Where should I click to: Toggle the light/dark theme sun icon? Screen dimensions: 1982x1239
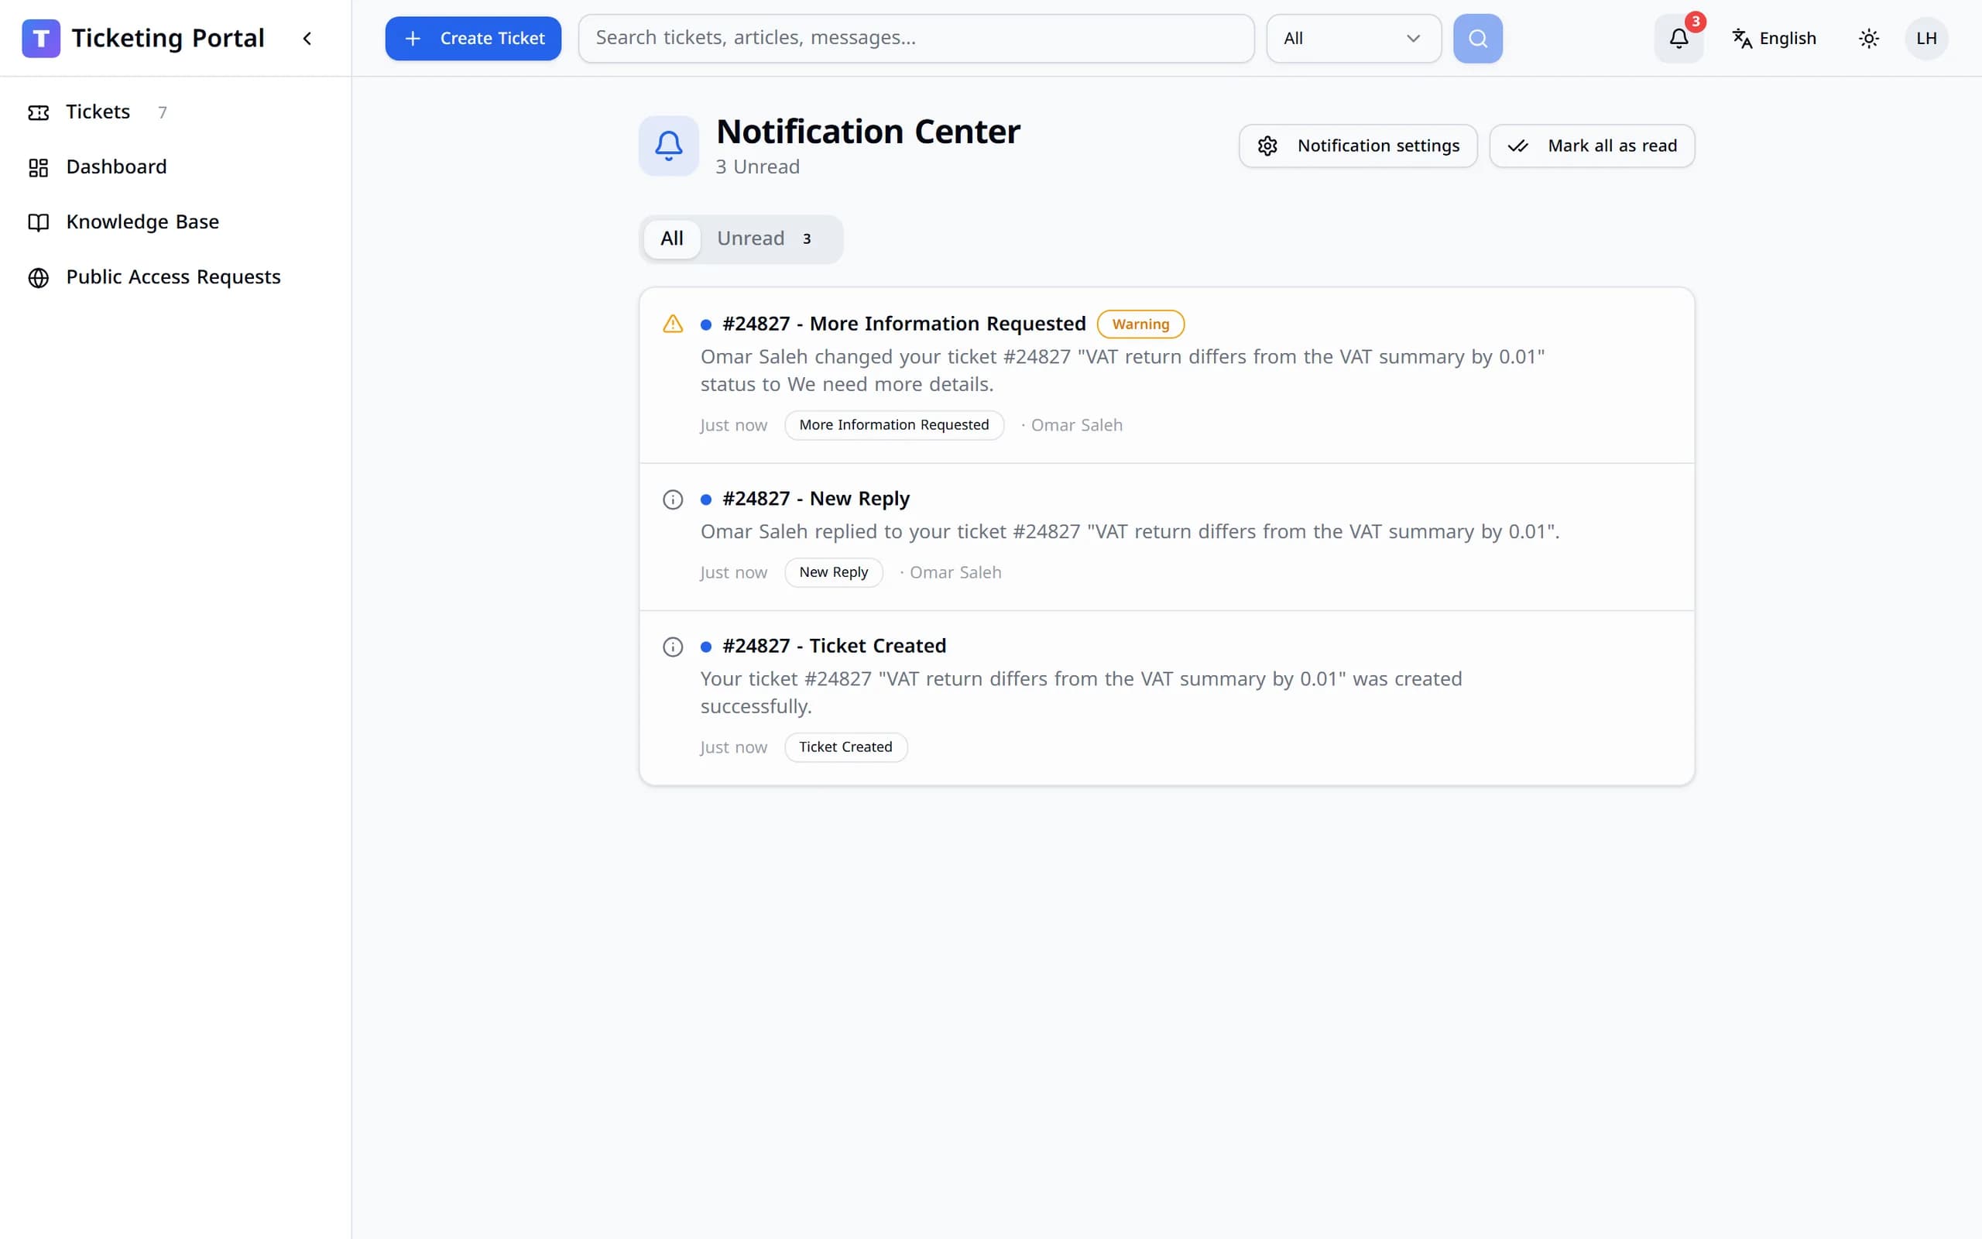point(1869,39)
